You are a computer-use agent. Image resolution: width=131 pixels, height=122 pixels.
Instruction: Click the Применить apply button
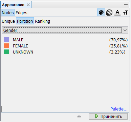tap(108, 116)
